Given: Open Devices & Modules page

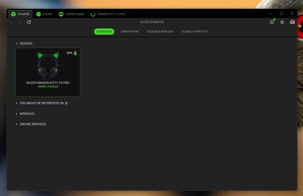Looking at the screenshot, I should (160, 32).
